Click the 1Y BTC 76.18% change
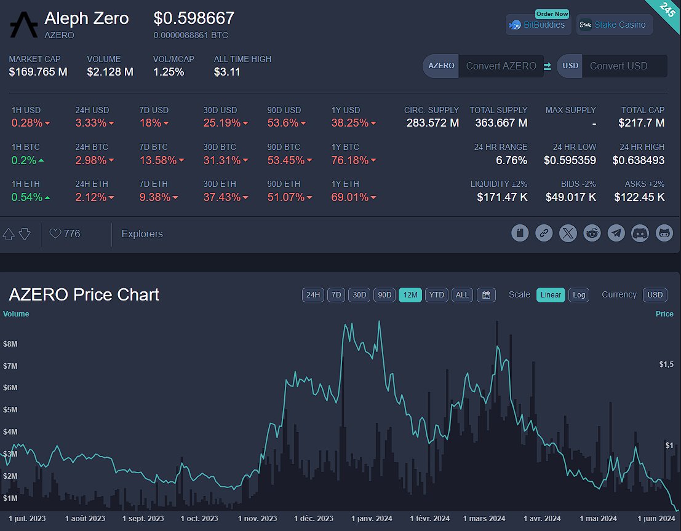This screenshot has width=681, height=531. tap(354, 160)
